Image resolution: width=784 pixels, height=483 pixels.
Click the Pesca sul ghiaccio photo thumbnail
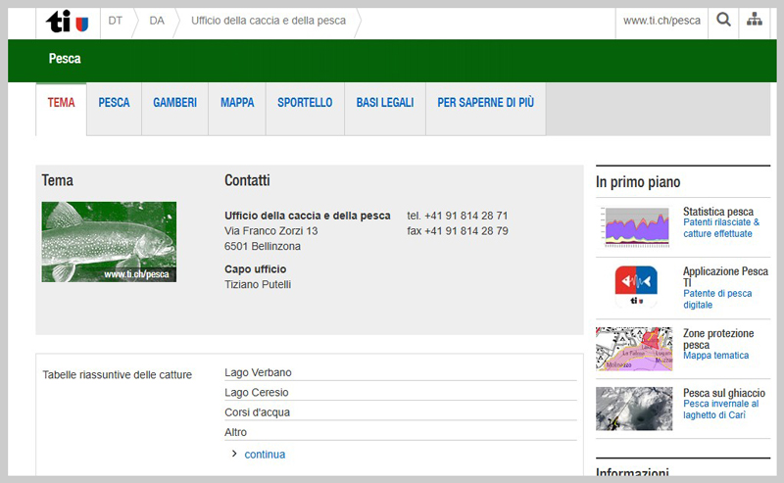633,409
